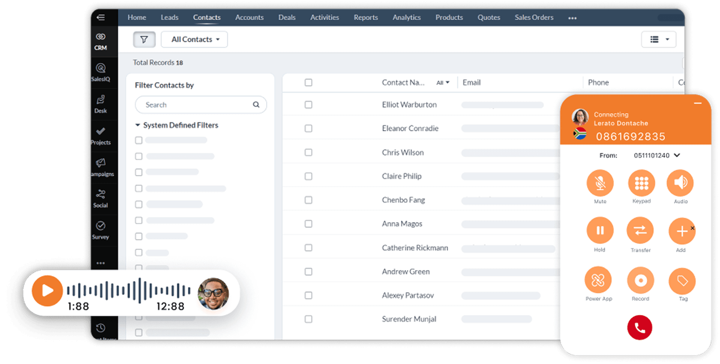Viewport: 720px width, 364px height.
Task: Open the Elliot Warburton contact
Action: [409, 104]
